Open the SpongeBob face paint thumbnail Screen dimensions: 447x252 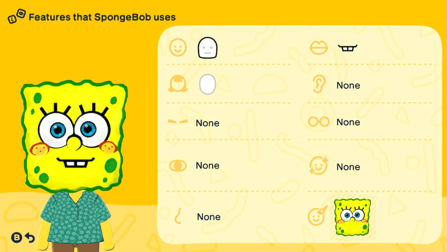[352, 218]
